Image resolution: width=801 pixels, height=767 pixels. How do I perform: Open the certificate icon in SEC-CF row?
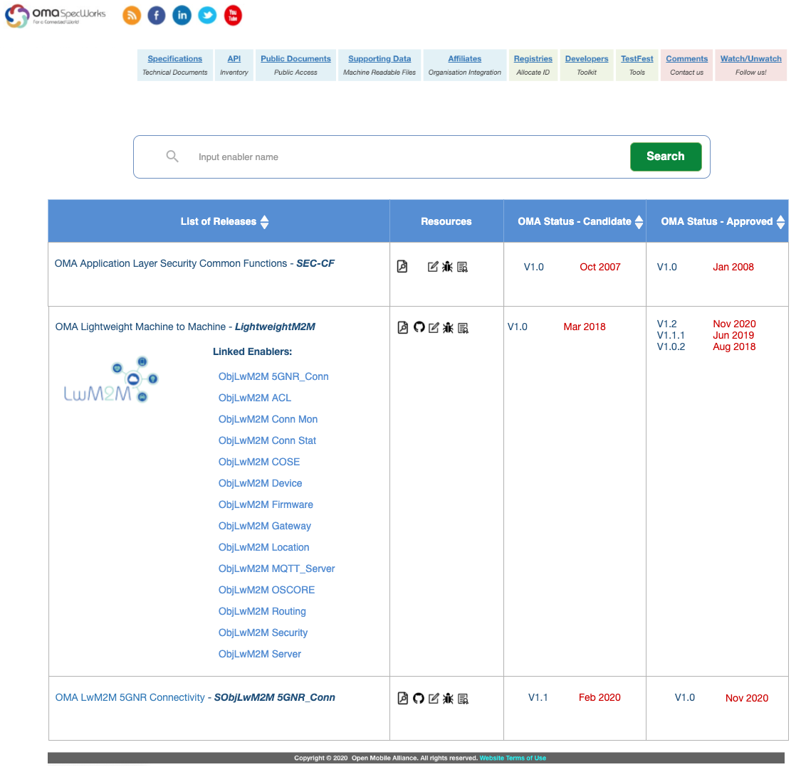[462, 267]
